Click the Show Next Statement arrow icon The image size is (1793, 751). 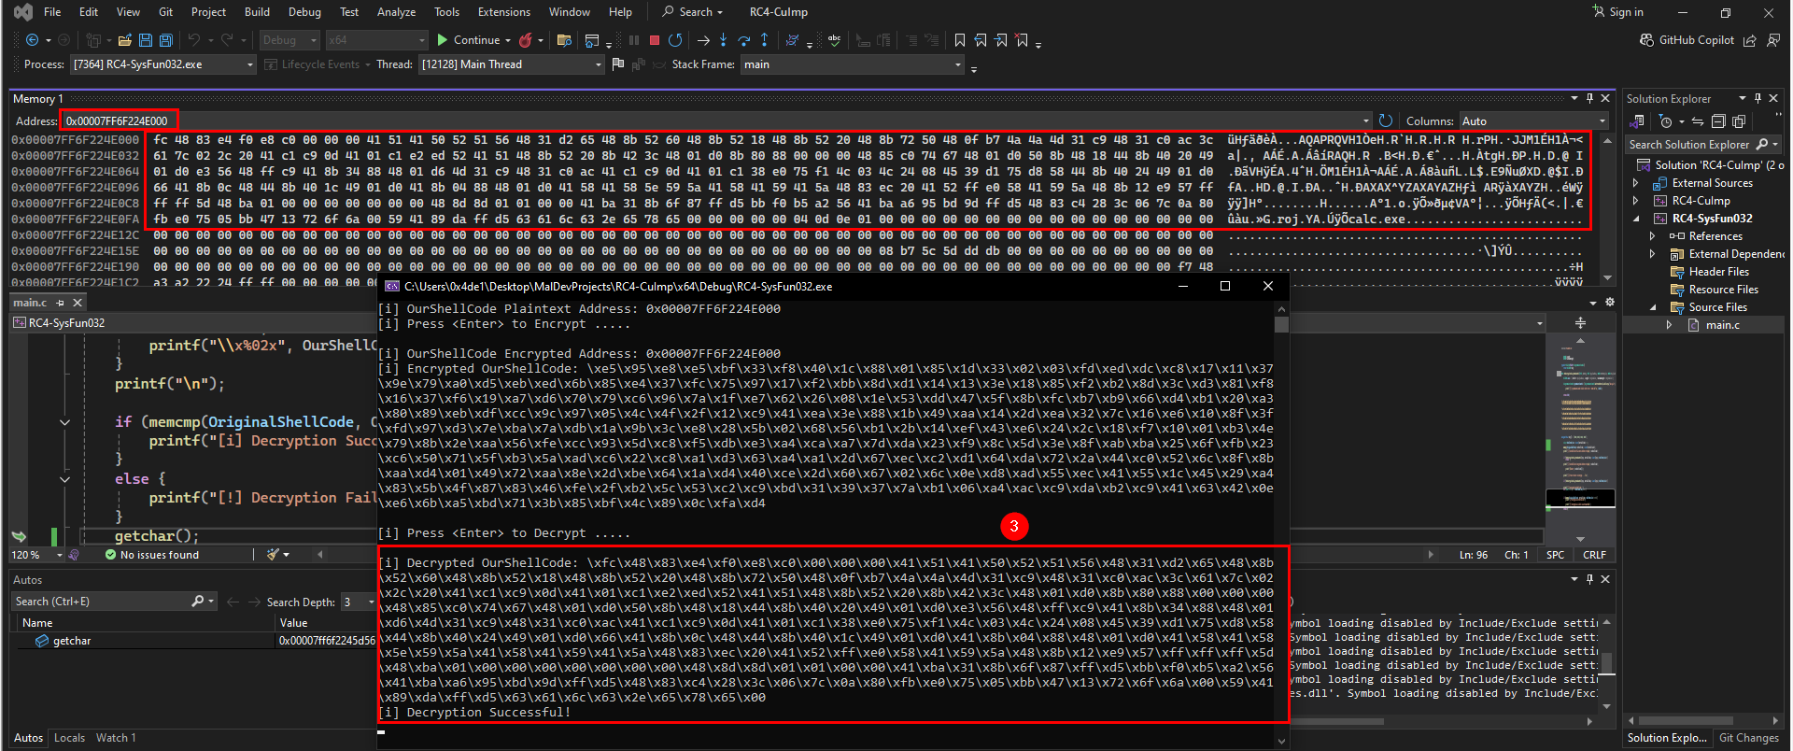[703, 40]
